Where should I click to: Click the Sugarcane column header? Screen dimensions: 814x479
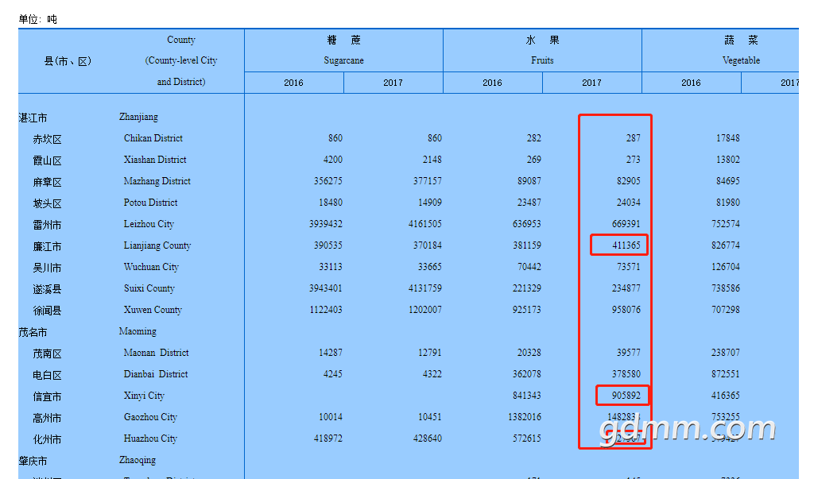coord(343,50)
